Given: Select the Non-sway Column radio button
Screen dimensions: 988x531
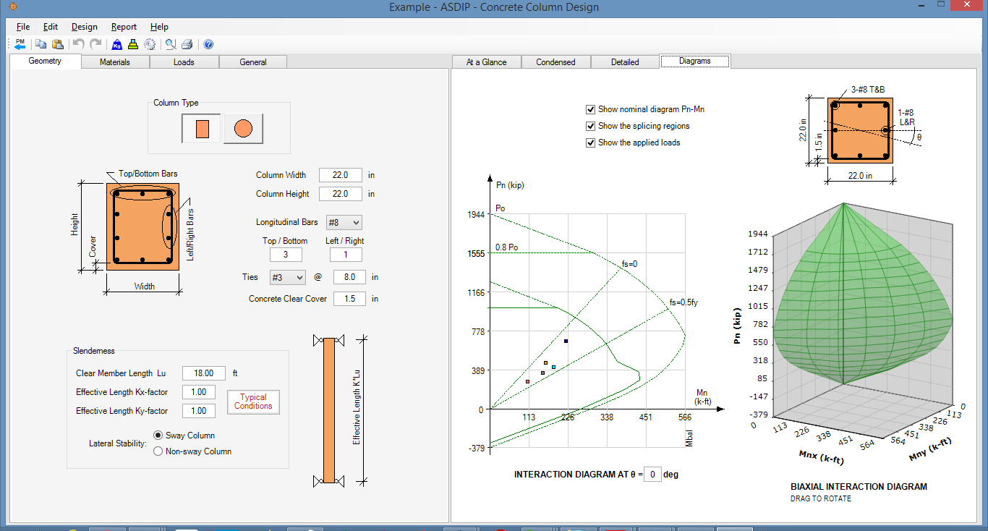Looking at the screenshot, I should [158, 451].
